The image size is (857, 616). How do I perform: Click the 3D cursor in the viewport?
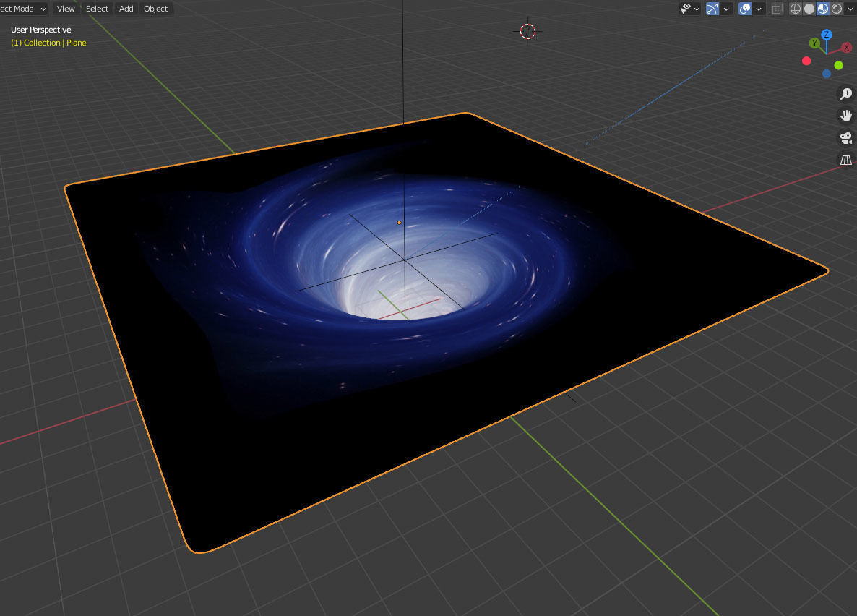pos(528,31)
